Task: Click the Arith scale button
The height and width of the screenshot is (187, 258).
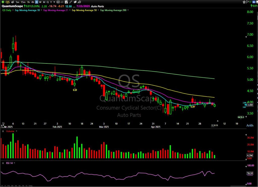Action: pyautogui.click(x=250, y=125)
